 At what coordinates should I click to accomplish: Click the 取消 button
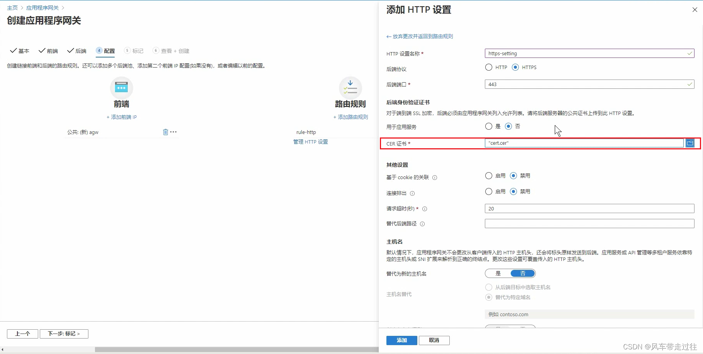tap(434, 340)
